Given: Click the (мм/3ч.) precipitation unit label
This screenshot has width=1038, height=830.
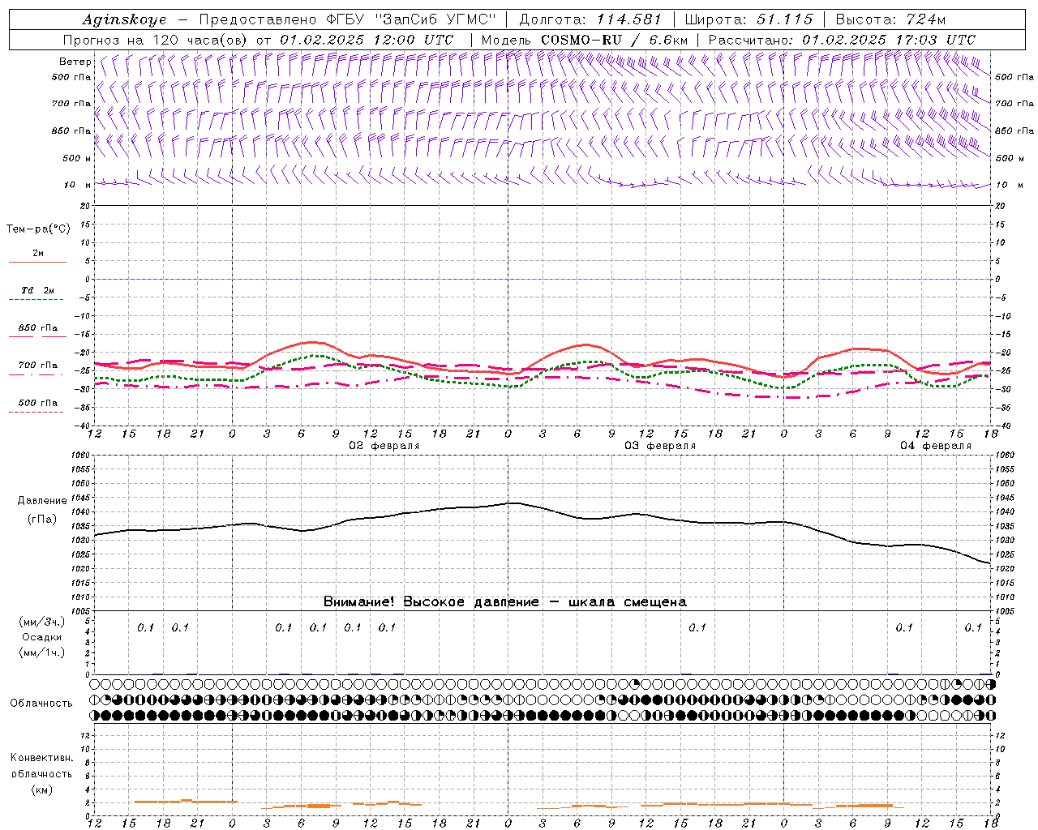Looking at the screenshot, I should point(41,622).
